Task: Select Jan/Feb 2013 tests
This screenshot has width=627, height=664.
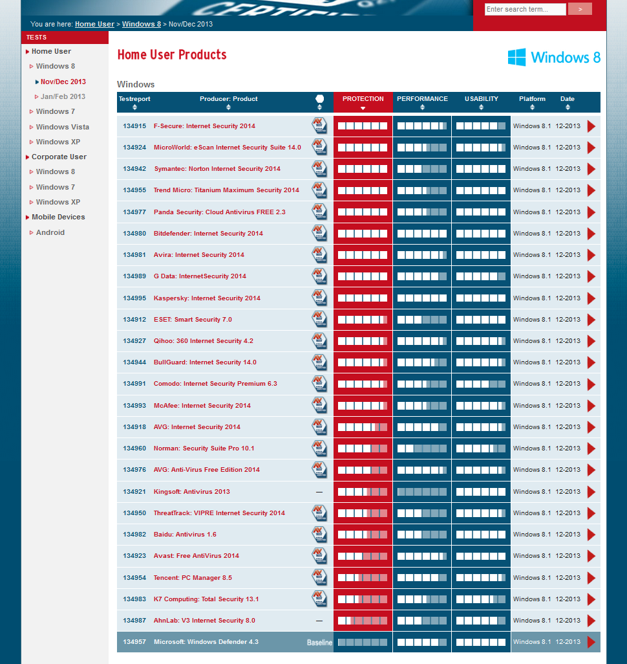Action: (x=63, y=96)
